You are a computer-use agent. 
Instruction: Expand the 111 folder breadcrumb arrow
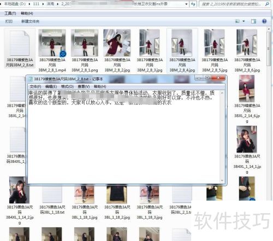click(x=43, y=4)
